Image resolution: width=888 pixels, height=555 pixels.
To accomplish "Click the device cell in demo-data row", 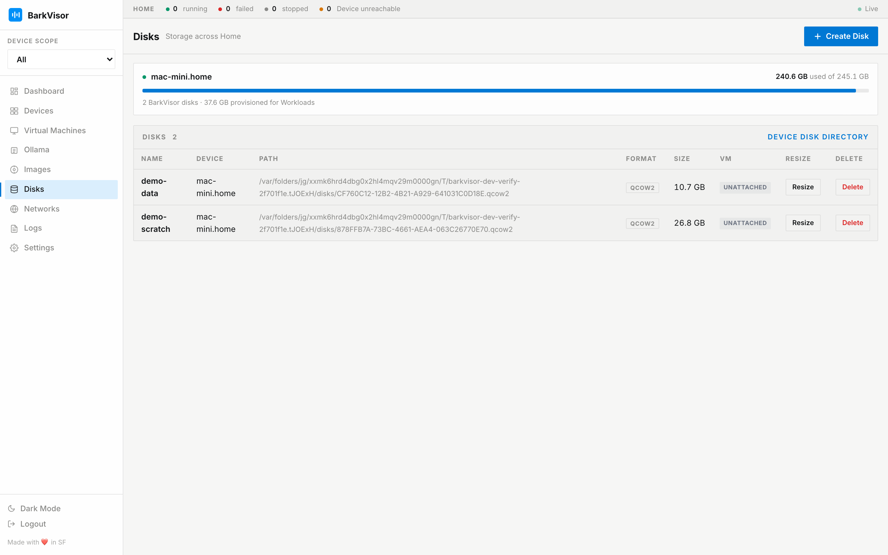I will (x=216, y=187).
